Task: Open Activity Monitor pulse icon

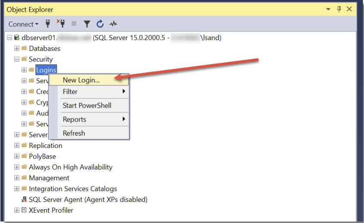Action: click(113, 24)
